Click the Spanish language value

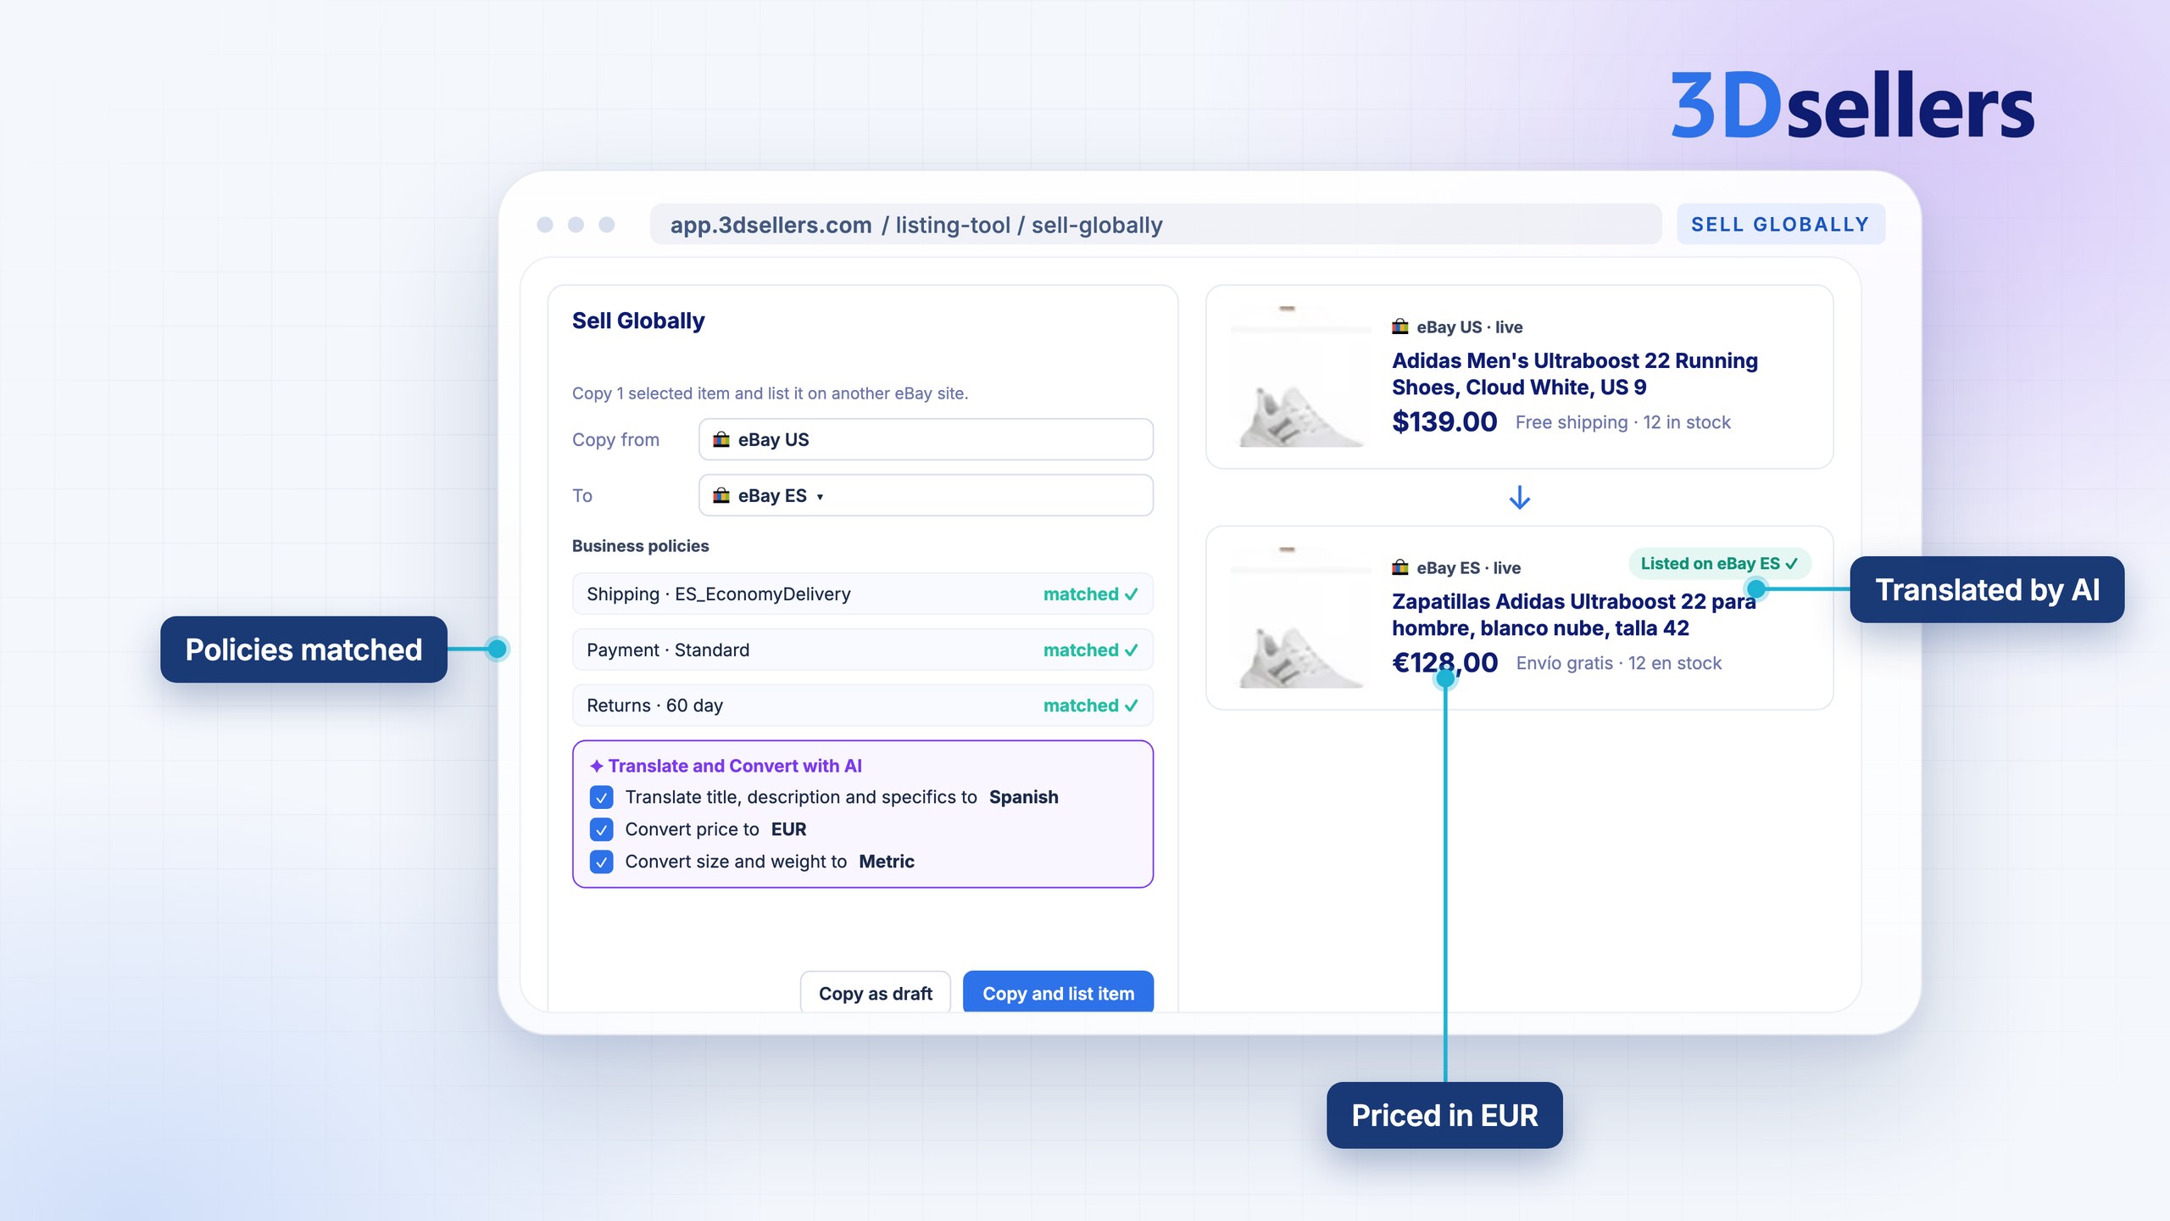click(x=1023, y=797)
